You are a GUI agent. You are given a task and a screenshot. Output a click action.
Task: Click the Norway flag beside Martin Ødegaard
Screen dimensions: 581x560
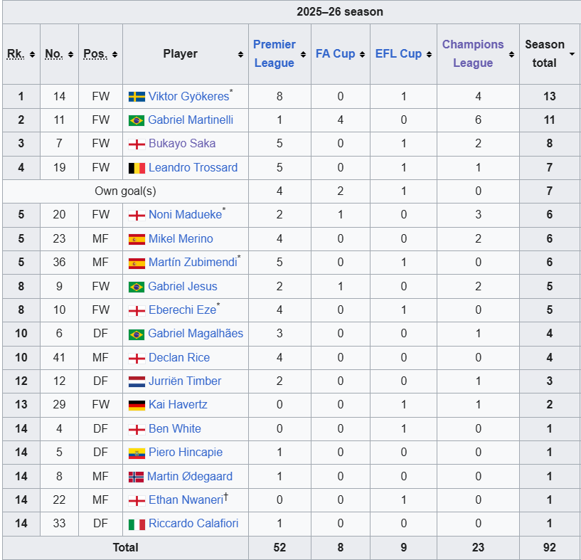coord(136,477)
